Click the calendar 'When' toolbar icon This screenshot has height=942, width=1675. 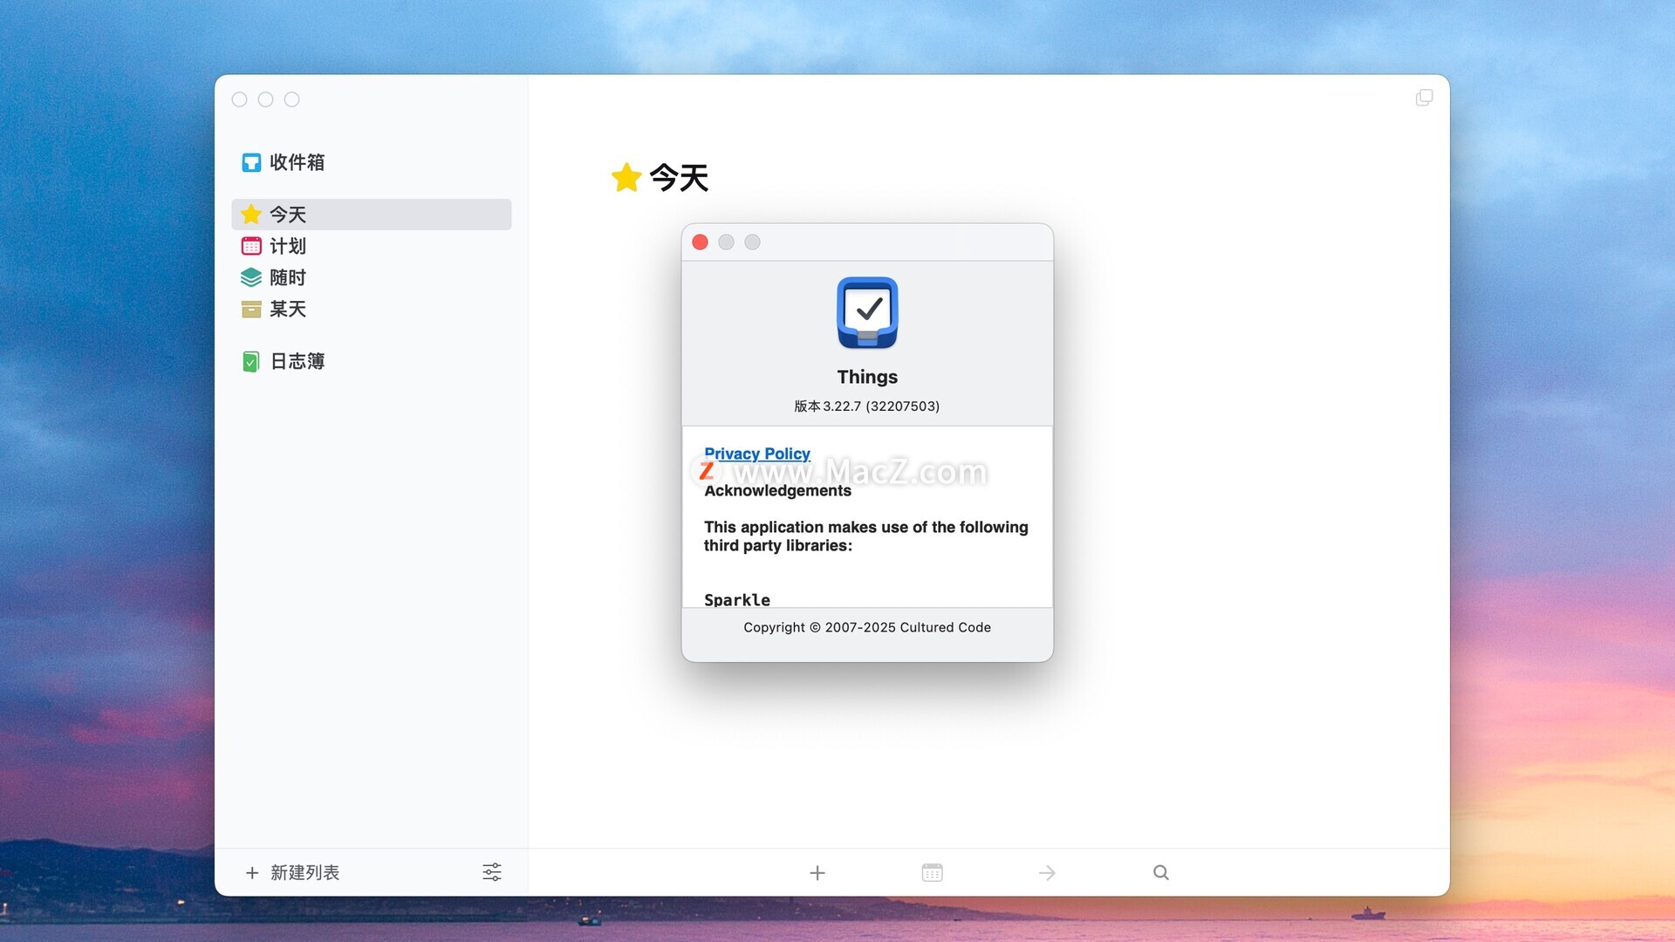pos(932,872)
